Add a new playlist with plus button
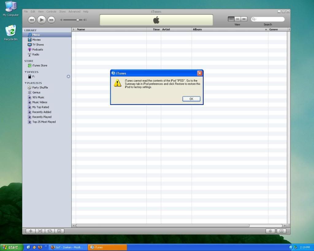The width and height of the screenshot is (314, 251). pos(31,231)
